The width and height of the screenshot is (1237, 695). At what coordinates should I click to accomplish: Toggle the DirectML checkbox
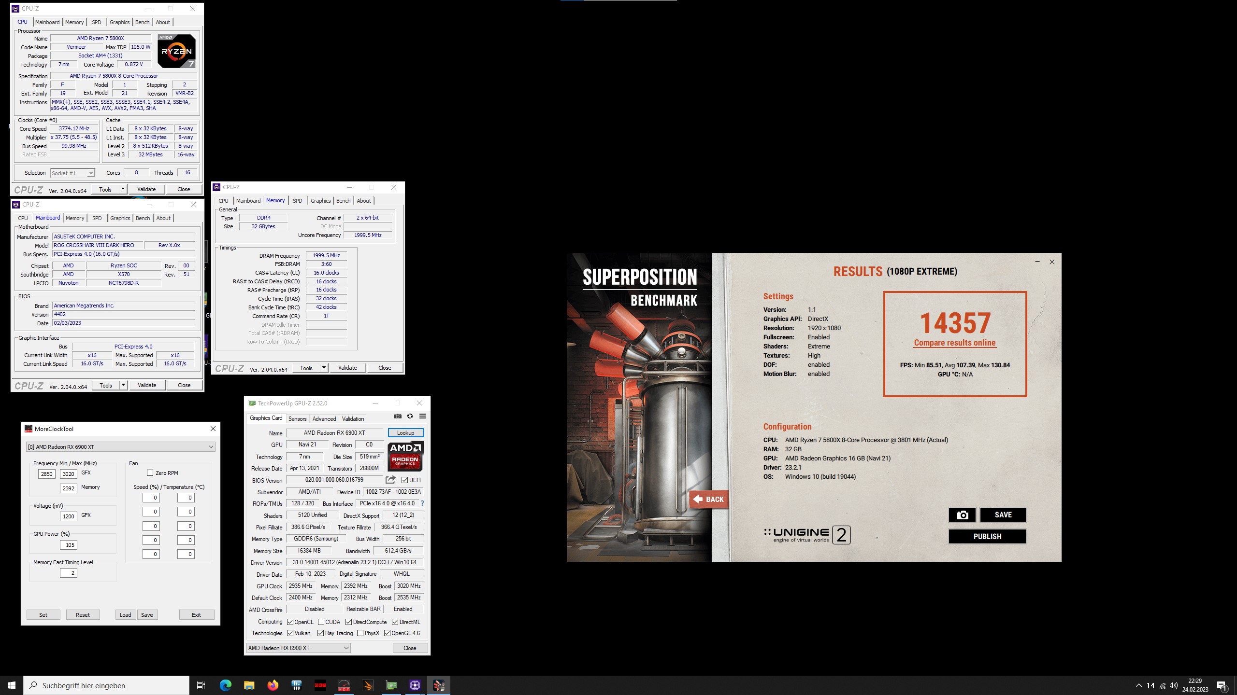click(395, 622)
